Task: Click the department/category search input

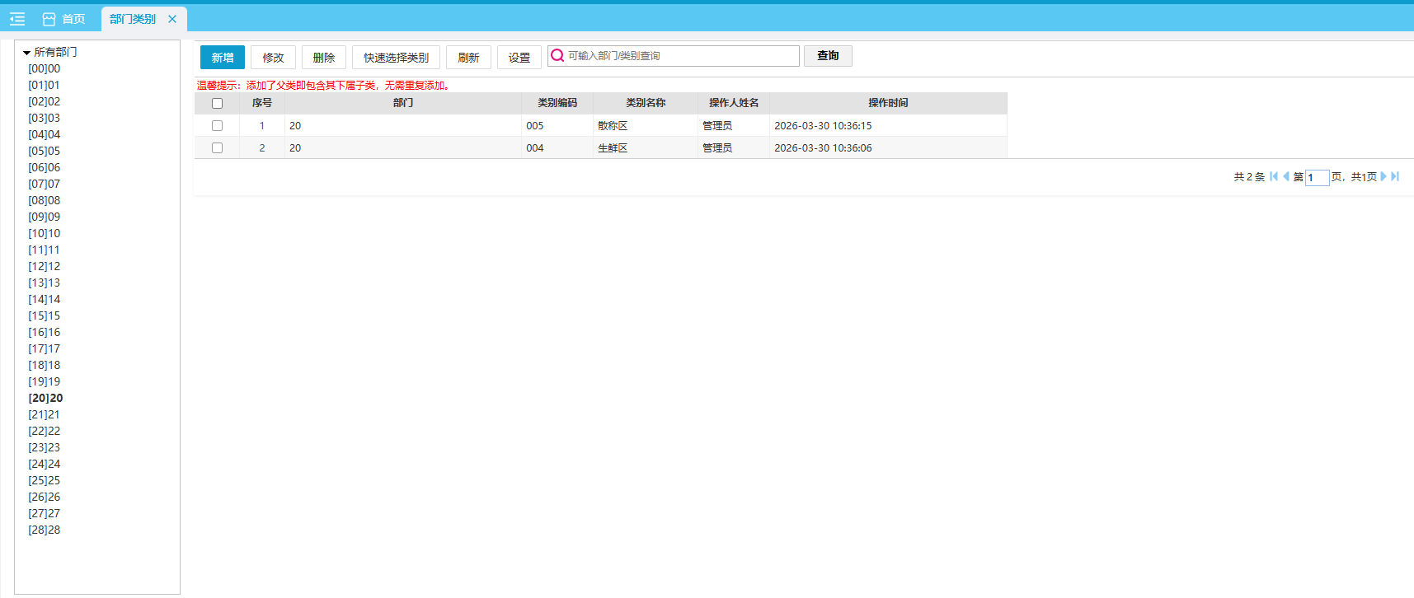Action: [x=681, y=55]
